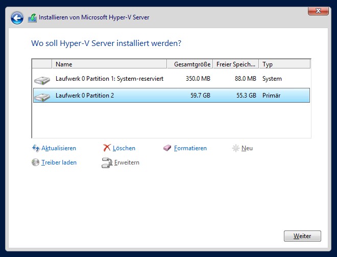Click the drive icon for Partition 1
Image resolution: width=337 pixels, height=257 pixels.
(42, 80)
